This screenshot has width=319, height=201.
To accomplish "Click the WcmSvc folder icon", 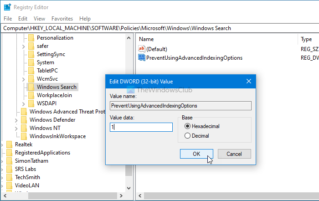I will (31, 79).
